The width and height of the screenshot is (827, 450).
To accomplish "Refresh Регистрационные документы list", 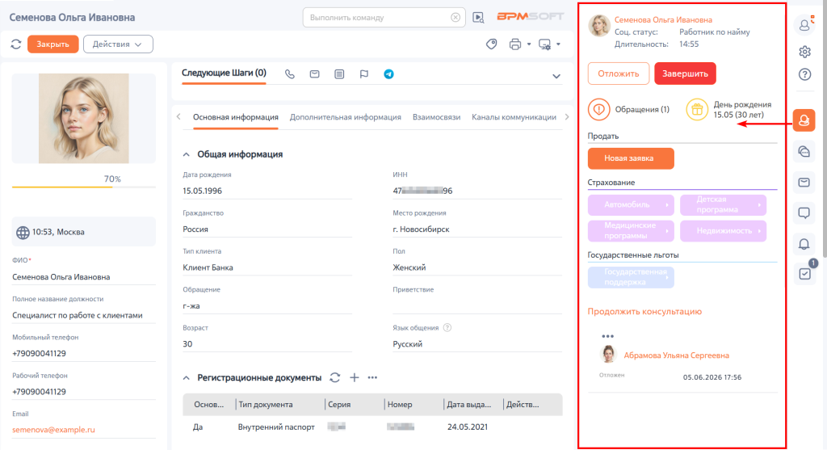I will 335,378.
